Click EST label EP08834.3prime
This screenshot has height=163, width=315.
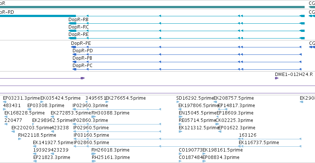(x=221, y=157)
